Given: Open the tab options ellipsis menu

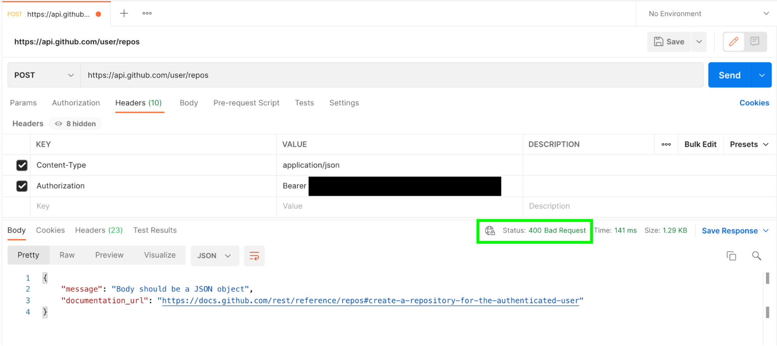Looking at the screenshot, I should click(147, 14).
